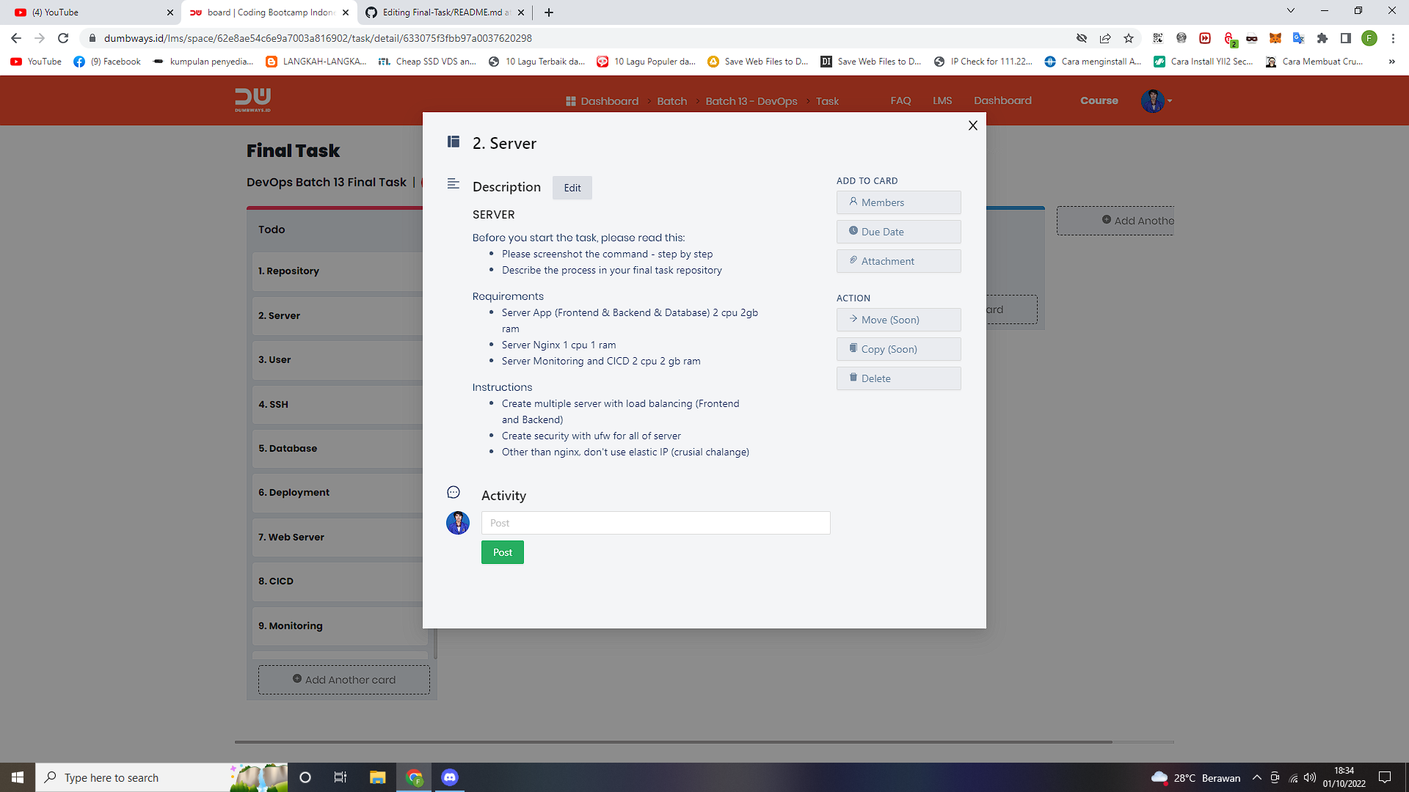Open the 3. User card
The width and height of the screenshot is (1409, 792).
click(338, 360)
